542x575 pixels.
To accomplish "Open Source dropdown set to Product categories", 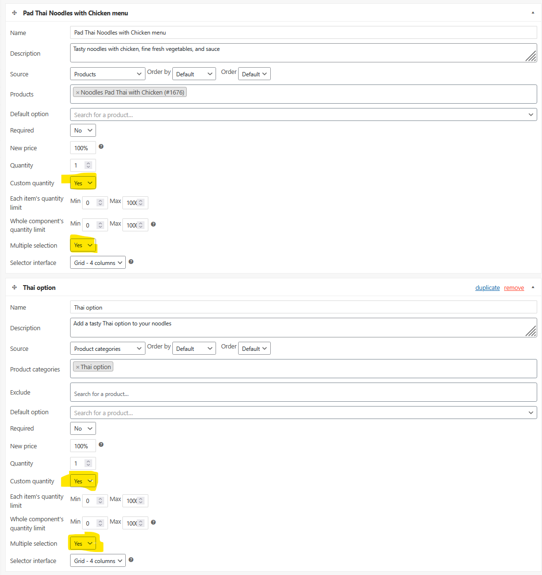I will (x=108, y=348).
